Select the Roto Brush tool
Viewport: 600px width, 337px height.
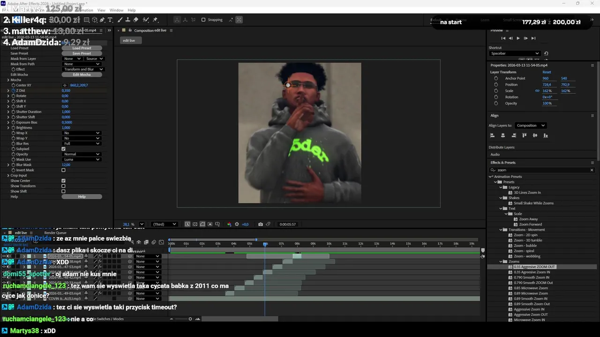(x=146, y=20)
